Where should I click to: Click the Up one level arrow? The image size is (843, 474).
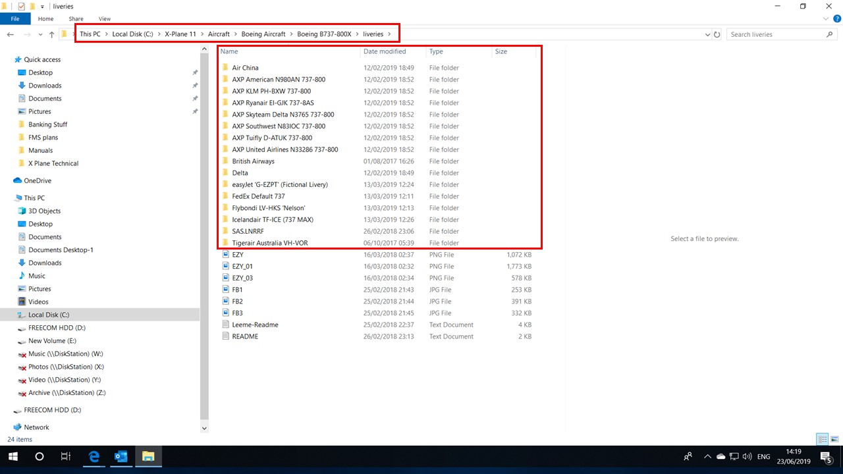pyautogui.click(x=51, y=34)
